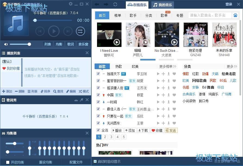Toggle the 歌词 lyrics panel button
Viewport: 243px width, 166px height.
tap(70, 44)
